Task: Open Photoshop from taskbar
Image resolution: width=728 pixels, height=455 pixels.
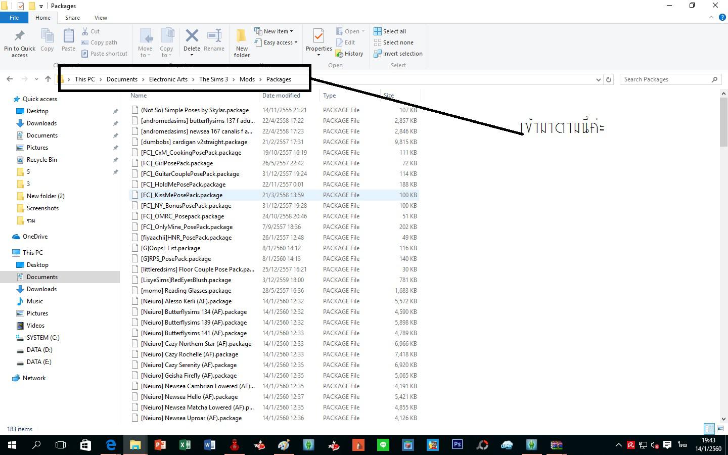Action: 457,445
